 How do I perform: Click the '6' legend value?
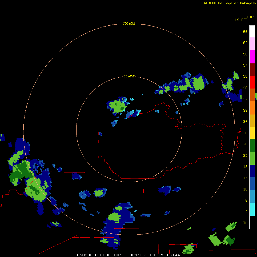246,200
